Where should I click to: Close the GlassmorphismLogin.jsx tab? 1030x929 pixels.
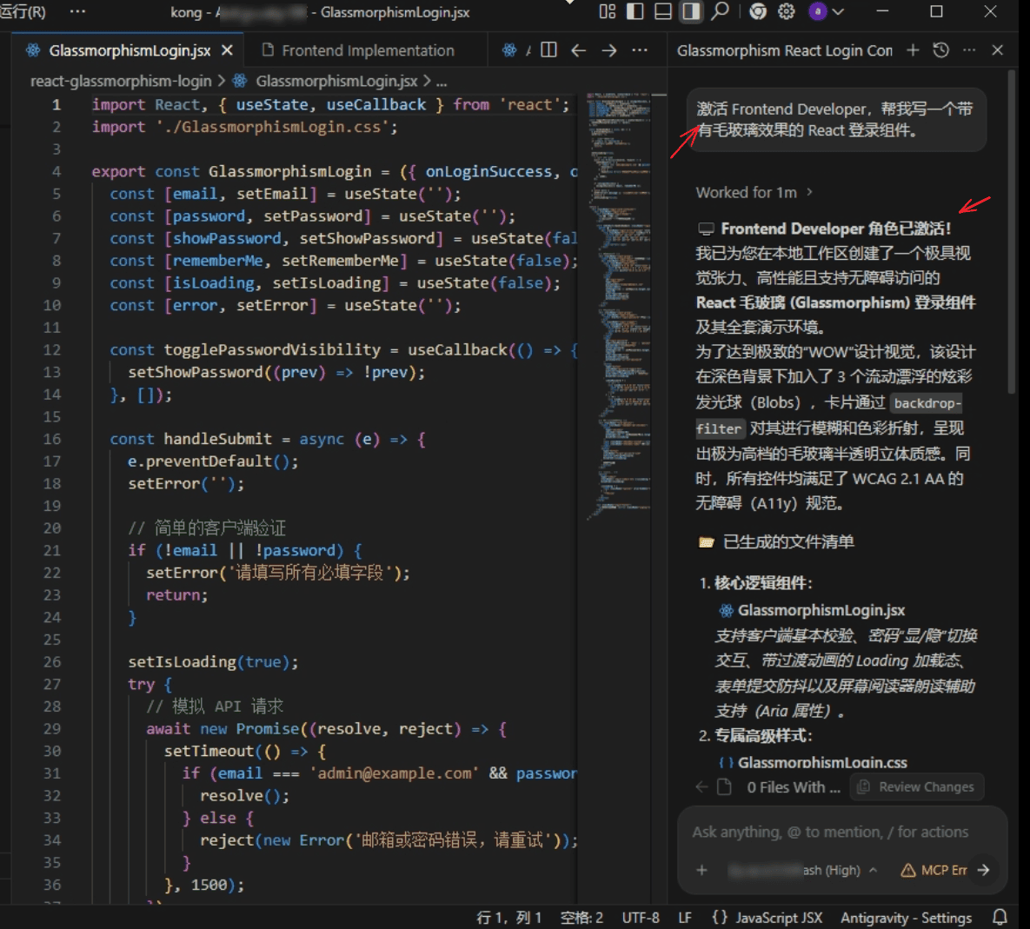[227, 50]
